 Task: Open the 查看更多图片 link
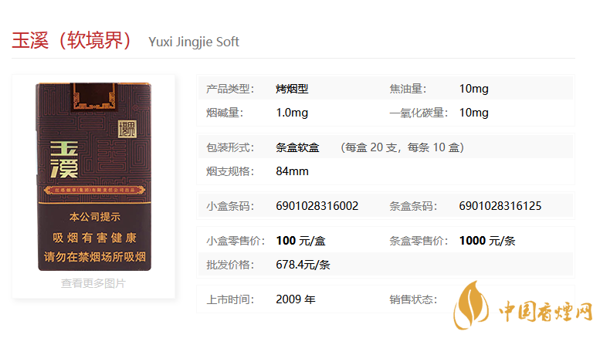[93, 283]
